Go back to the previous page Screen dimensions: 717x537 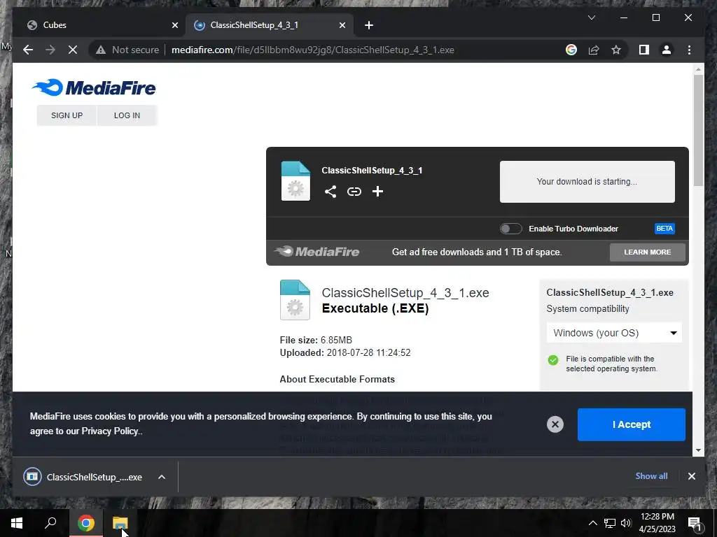(28, 50)
